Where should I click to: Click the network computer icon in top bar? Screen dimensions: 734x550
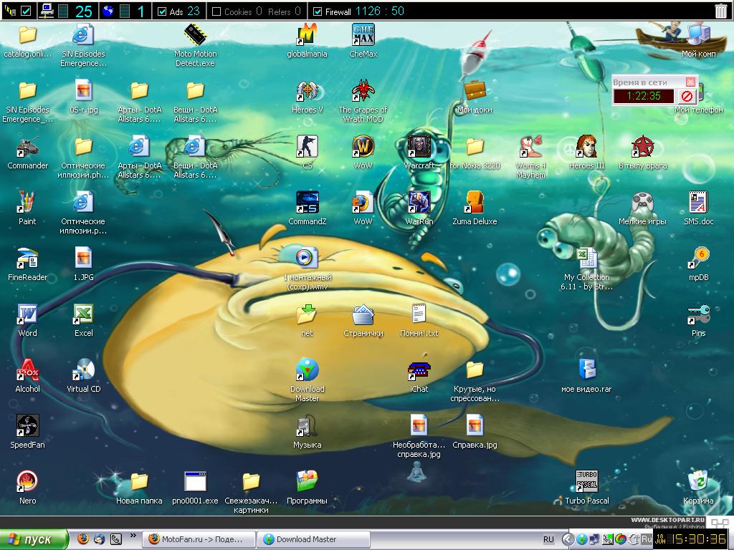point(47,11)
